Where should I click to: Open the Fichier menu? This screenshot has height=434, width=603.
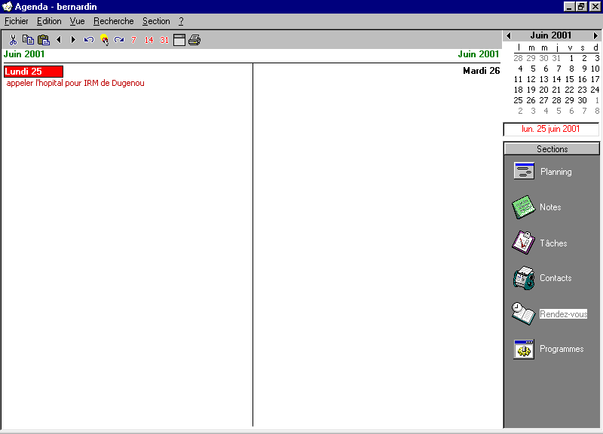pos(16,21)
